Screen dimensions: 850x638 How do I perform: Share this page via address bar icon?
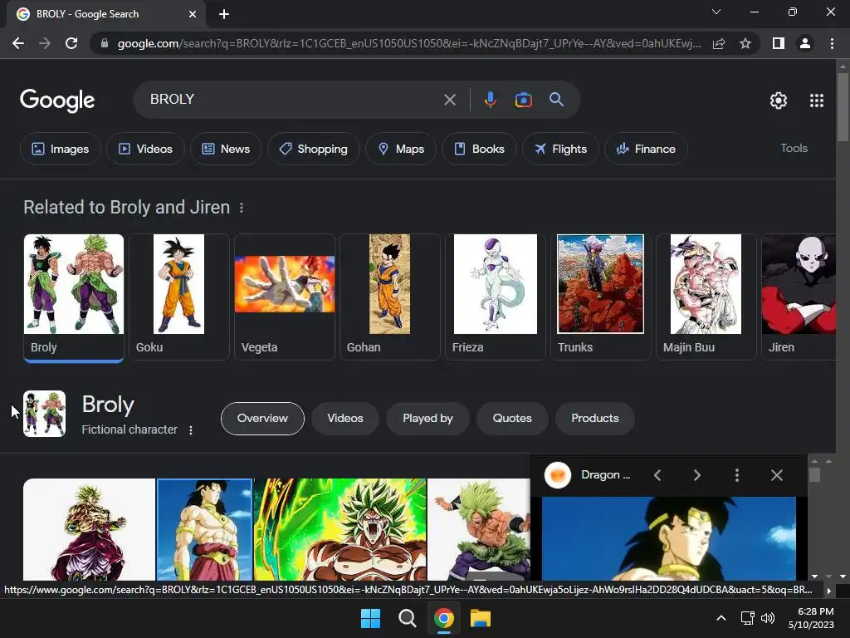[719, 43]
